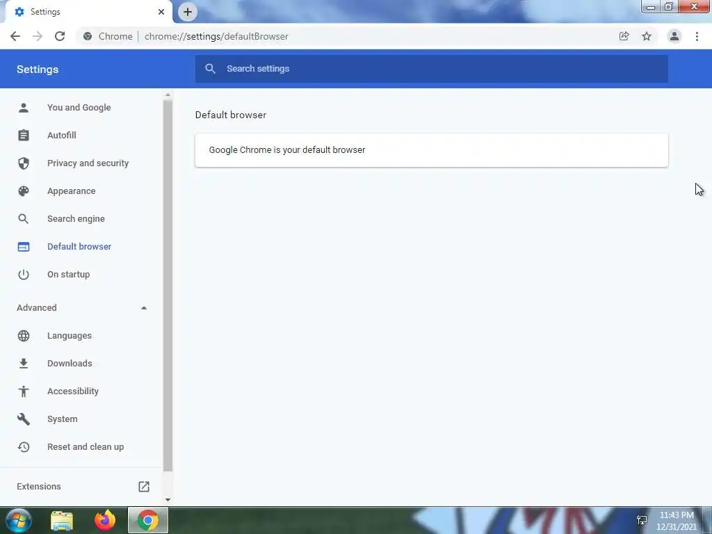This screenshot has height=534, width=712.
Task: Click the Appearance palette icon
Action: 24,191
